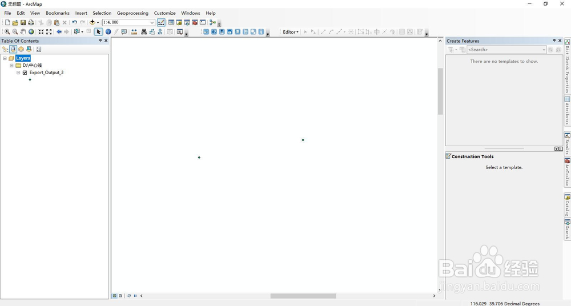The image size is (571, 306).
Task: Switch to Layout View at map bottom
Action: pyautogui.click(x=120, y=296)
